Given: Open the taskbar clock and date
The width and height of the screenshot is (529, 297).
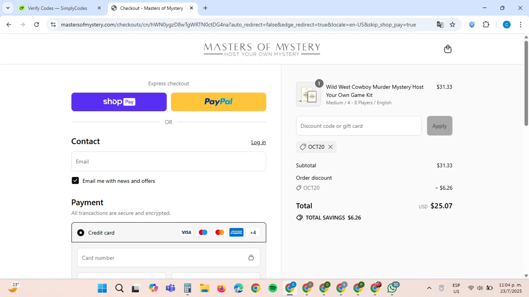Looking at the screenshot, I should tap(510, 288).
